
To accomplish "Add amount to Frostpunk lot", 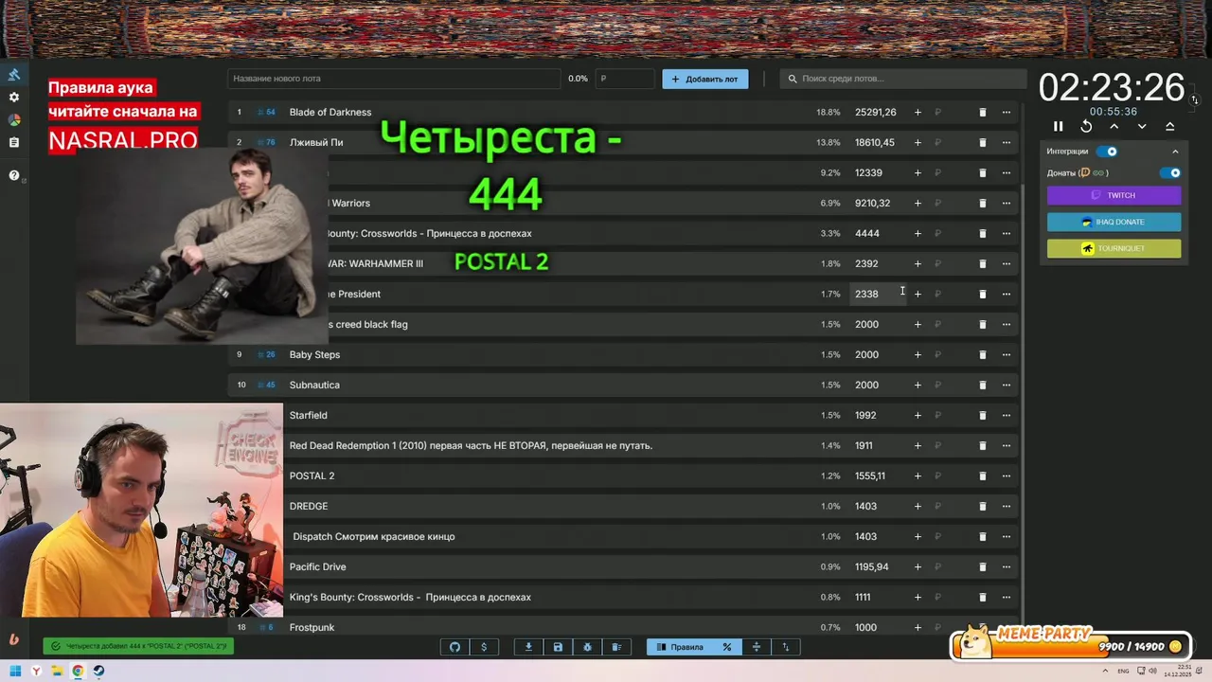I will (918, 627).
